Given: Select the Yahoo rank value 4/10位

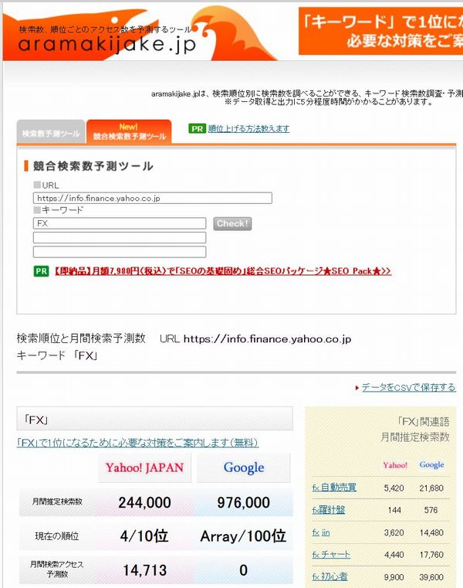Looking at the screenshot, I should (144, 536).
